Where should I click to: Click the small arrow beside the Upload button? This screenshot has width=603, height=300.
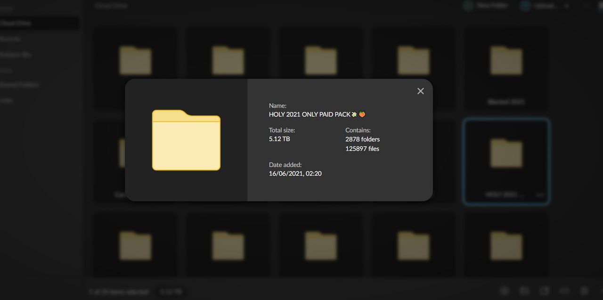[x=567, y=6]
